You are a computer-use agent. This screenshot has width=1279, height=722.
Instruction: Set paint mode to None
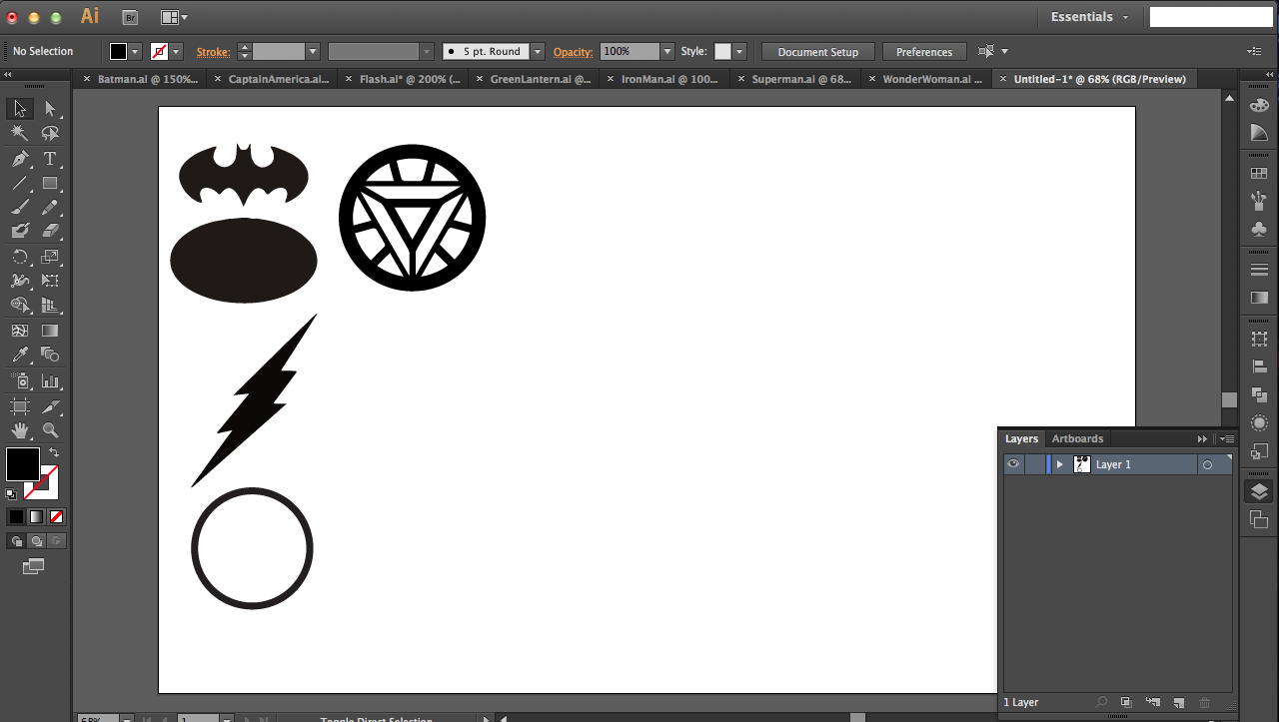56,516
